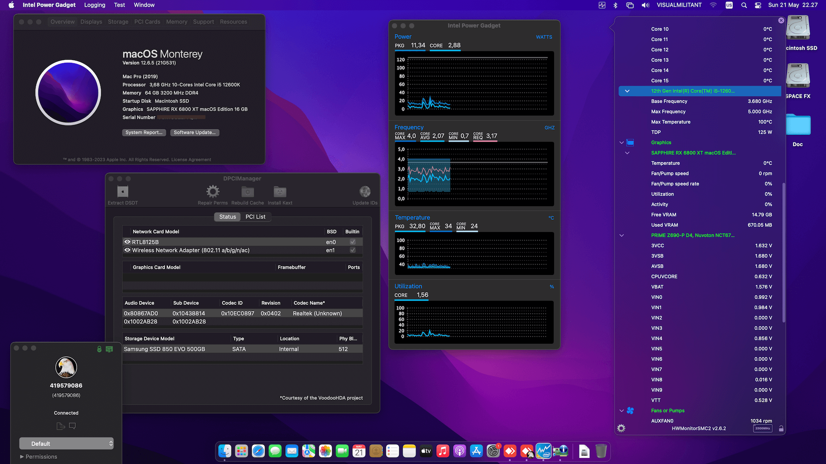Click the HWMonitorSMC2 vertical scrollbar

(783, 253)
